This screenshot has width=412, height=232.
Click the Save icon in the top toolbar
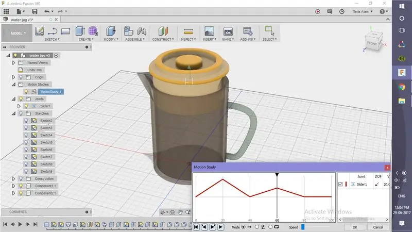(35, 11)
